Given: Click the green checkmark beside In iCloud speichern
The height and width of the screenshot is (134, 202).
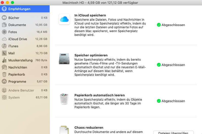Looking at the screenshot, I should [159, 25].
